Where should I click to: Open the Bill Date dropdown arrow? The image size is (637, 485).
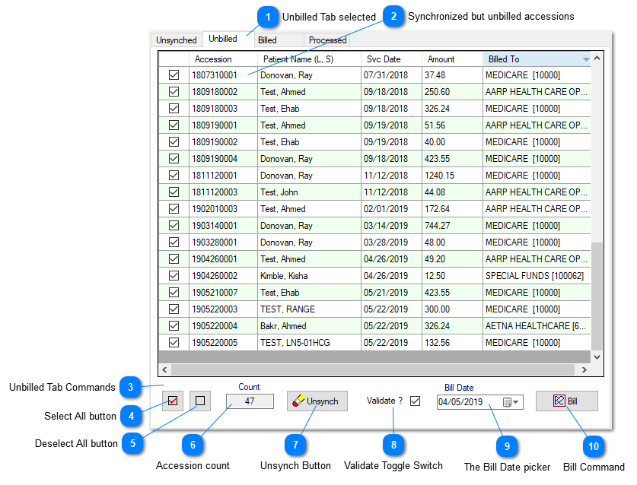[515, 401]
